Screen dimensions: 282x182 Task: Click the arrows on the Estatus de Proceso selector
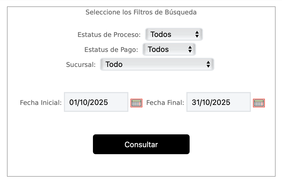click(x=197, y=34)
